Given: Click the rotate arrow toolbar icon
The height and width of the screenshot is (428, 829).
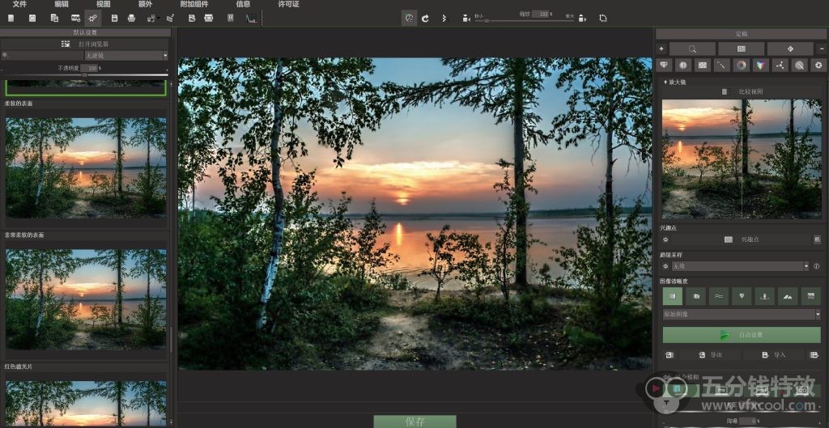Looking at the screenshot, I should click(x=425, y=18).
